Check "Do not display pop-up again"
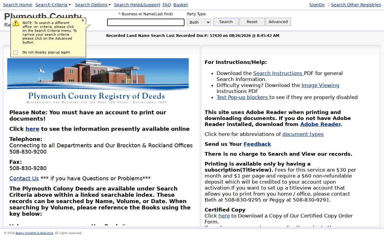 pos(16,52)
